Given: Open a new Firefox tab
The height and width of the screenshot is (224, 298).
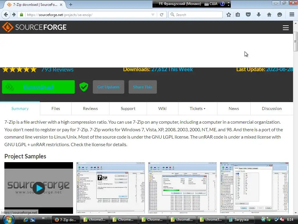Looking at the screenshot, I should point(71,5).
